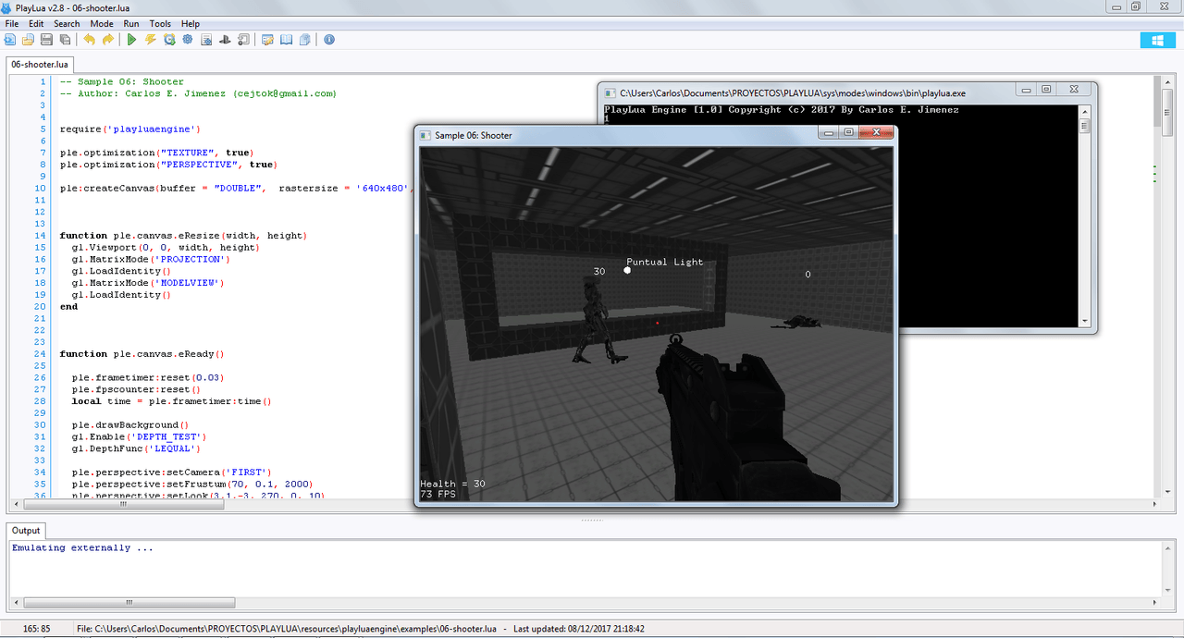Image resolution: width=1184 pixels, height=638 pixels.
Task: Open the File menu
Action: coord(12,23)
